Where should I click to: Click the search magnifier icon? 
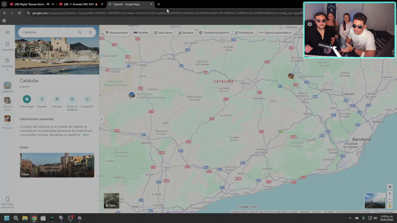pyautogui.click(x=80, y=32)
